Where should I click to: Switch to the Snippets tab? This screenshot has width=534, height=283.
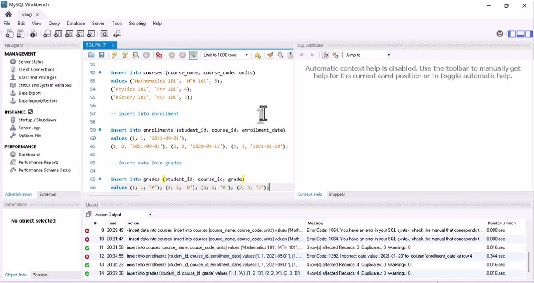pyautogui.click(x=337, y=194)
